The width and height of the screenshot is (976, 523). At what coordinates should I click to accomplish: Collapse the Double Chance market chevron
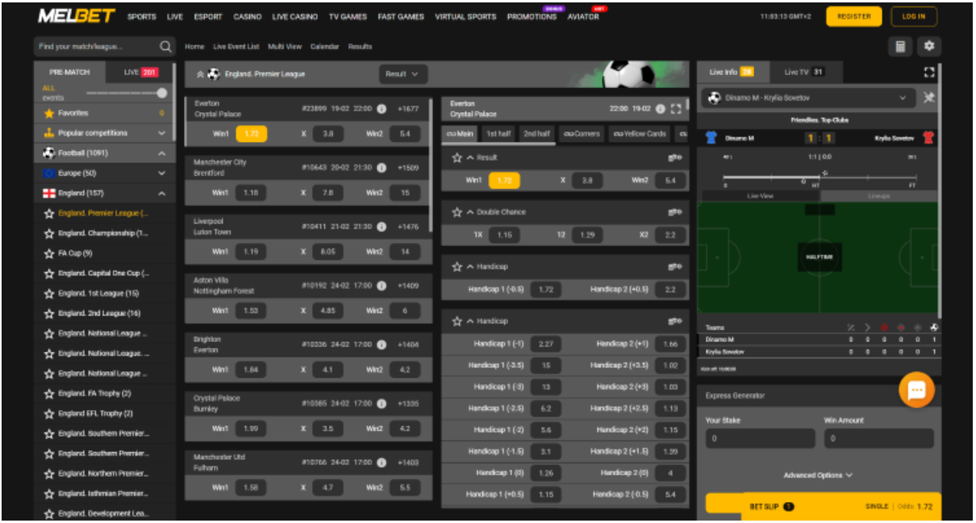pos(469,212)
